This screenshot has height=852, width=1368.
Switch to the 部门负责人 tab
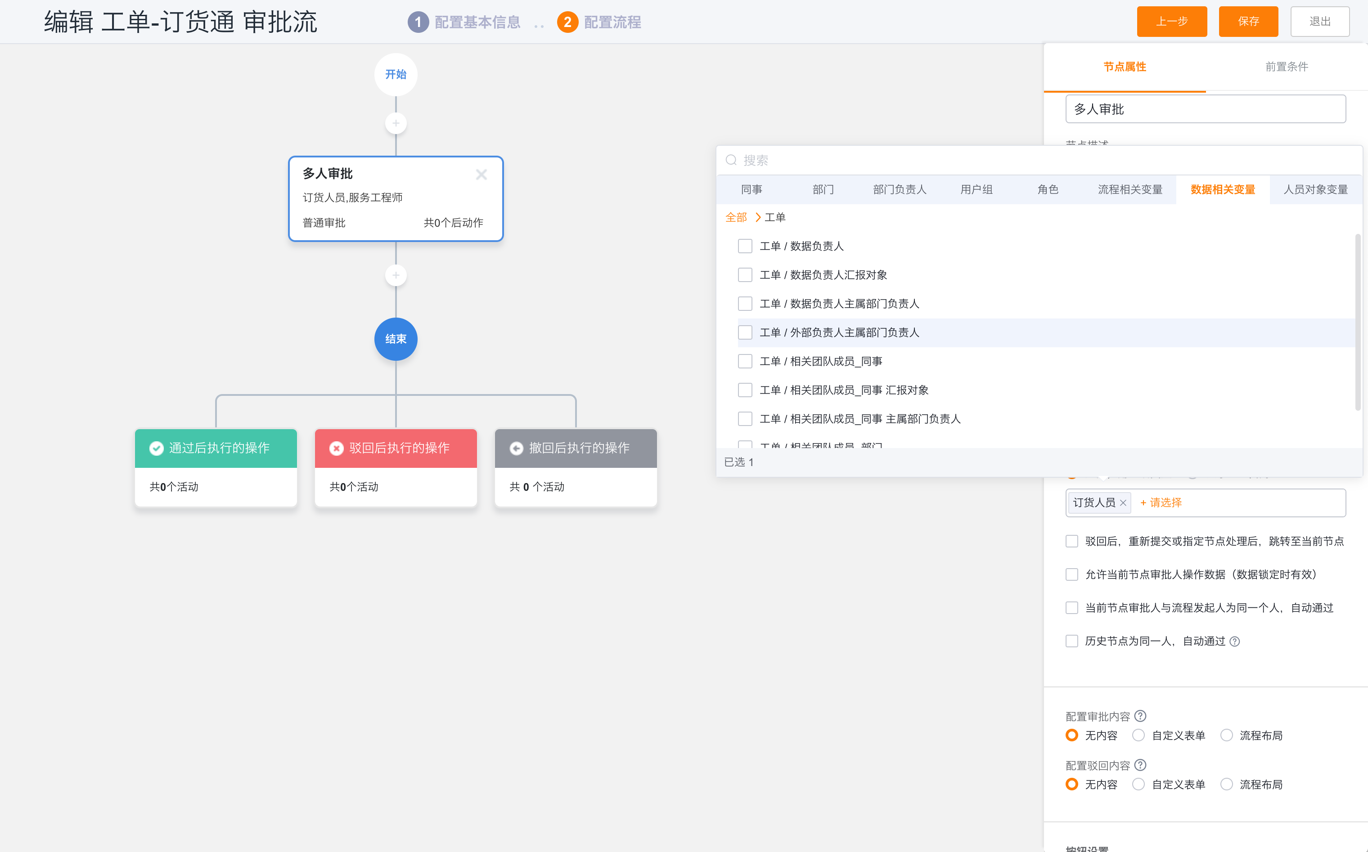point(900,189)
